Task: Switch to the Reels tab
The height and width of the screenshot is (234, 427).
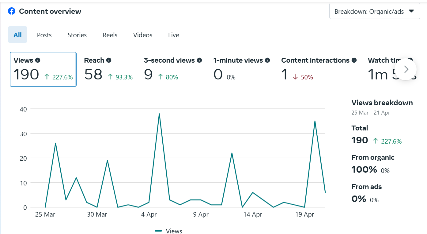Action: coord(110,35)
